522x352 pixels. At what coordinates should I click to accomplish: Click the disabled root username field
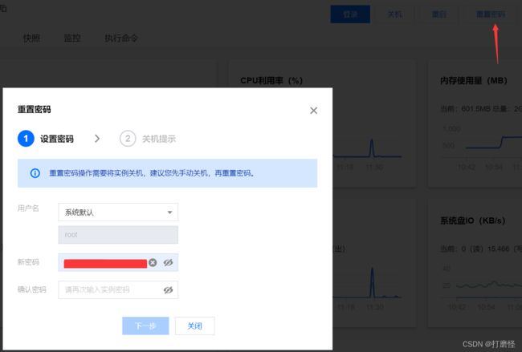pyautogui.click(x=118, y=235)
